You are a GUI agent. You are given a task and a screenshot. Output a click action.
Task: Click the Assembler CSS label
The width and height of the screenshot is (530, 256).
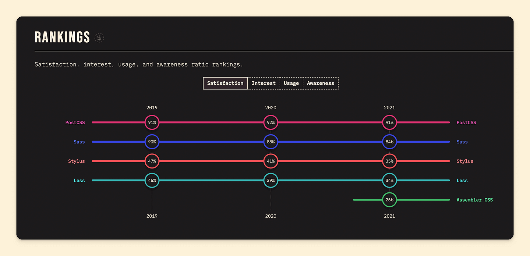pyautogui.click(x=475, y=200)
